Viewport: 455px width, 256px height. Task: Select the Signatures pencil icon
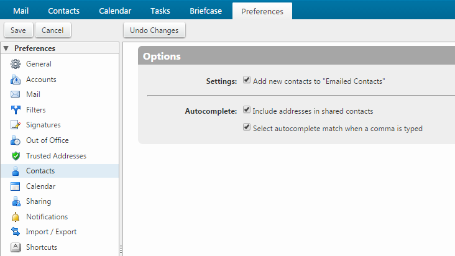pos(16,125)
